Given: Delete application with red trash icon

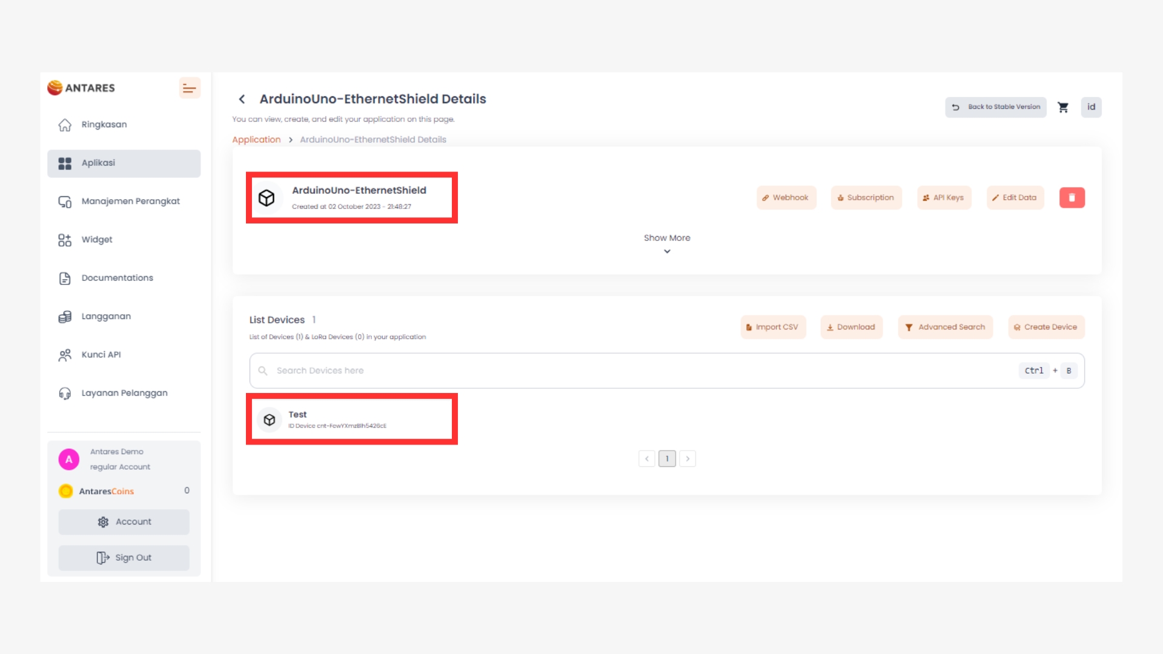Looking at the screenshot, I should point(1072,198).
